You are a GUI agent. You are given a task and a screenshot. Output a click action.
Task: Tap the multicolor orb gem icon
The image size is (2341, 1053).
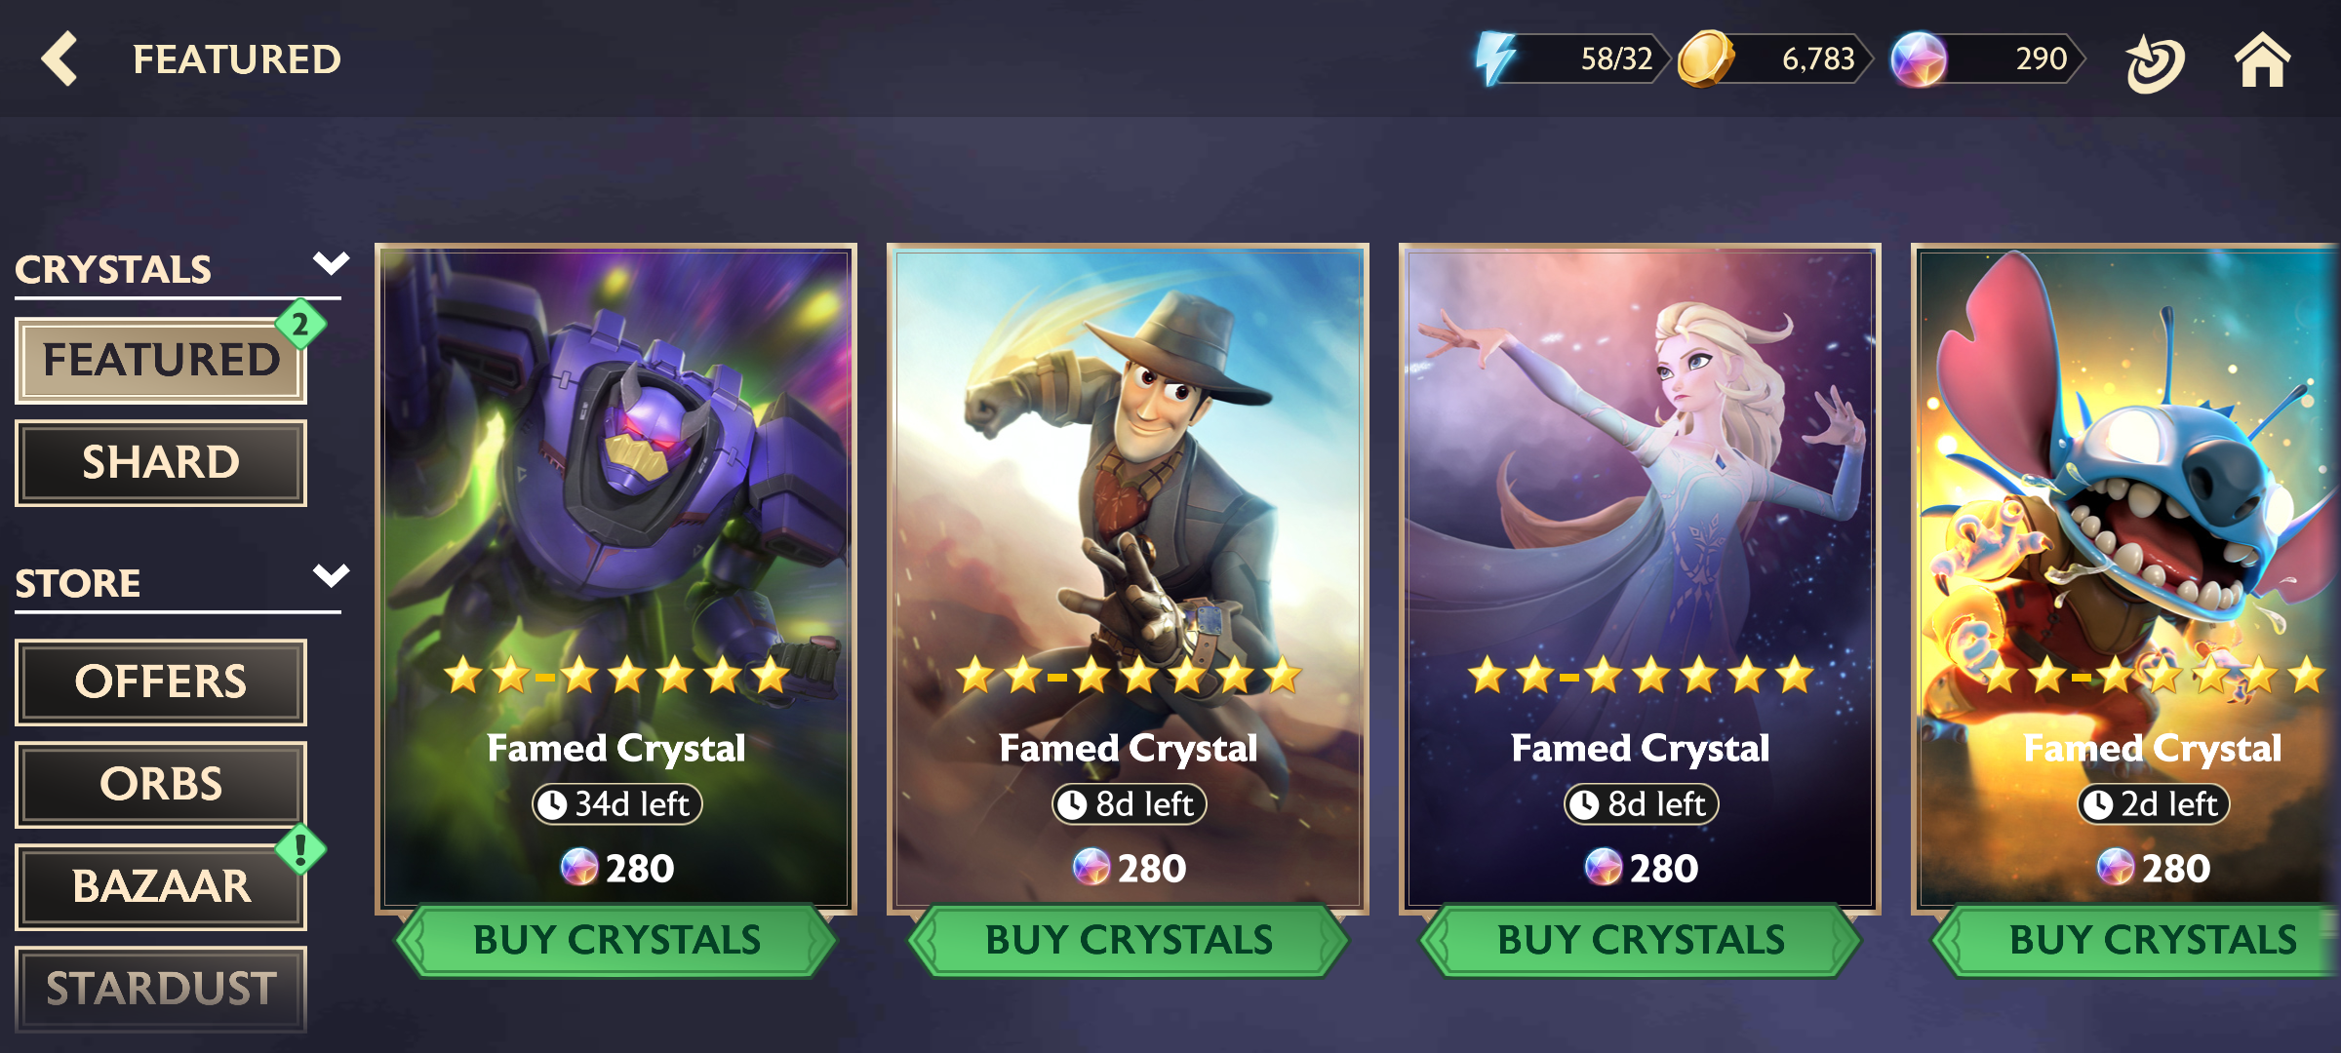(x=1918, y=59)
